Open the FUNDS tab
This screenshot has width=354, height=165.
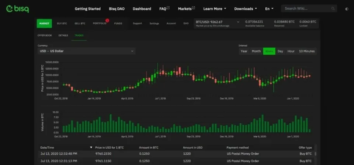pos(118,24)
